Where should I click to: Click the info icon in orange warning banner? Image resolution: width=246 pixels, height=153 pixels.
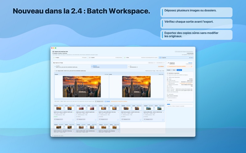pos(192,66)
